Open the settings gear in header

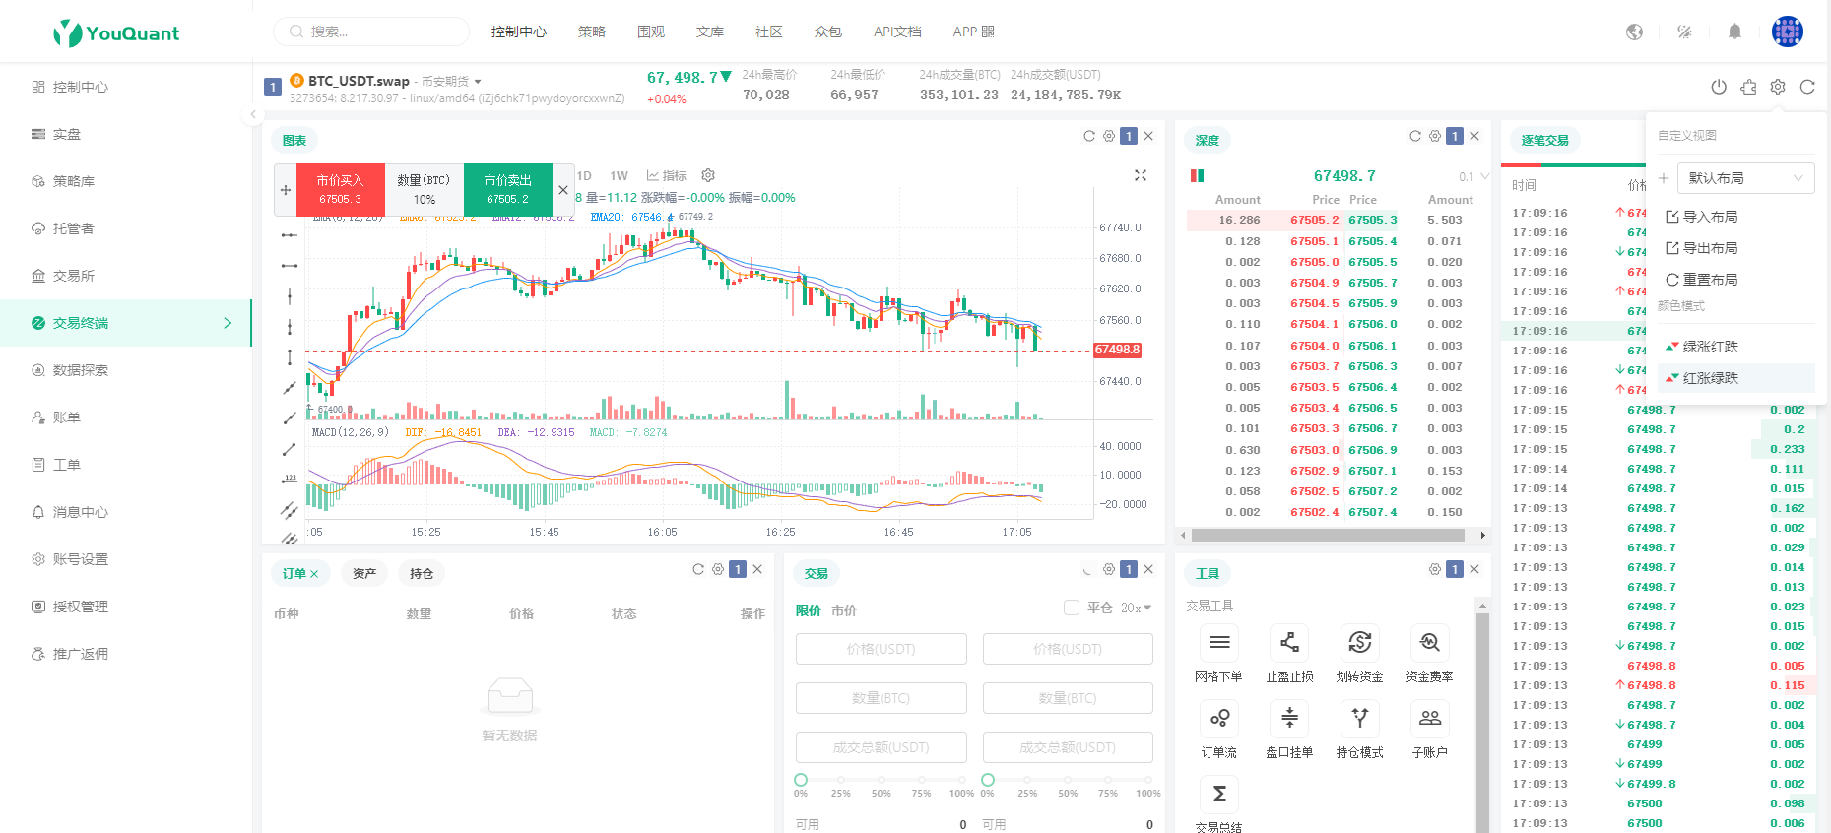click(x=1778, y=87)
